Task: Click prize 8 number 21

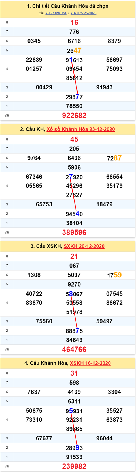Action: tap(74, 256)
